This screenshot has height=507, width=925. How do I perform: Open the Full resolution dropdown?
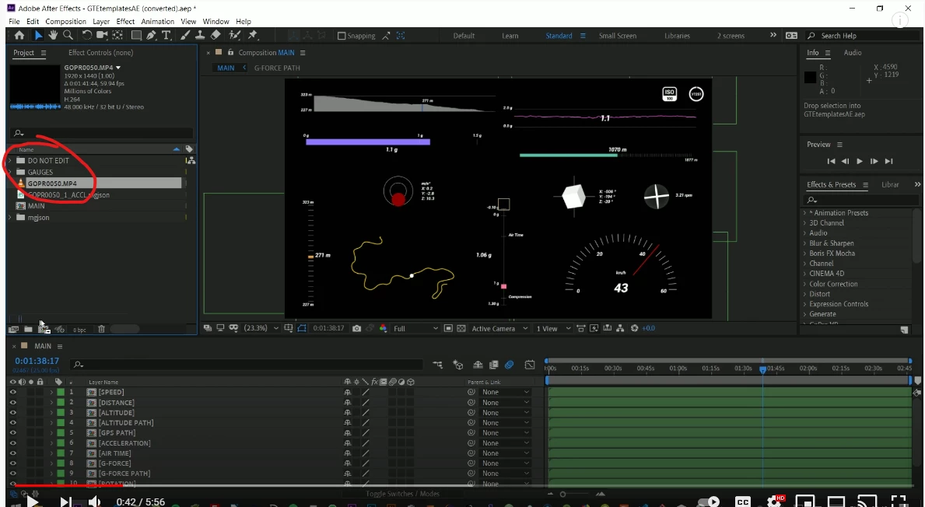[x=416, y=328]
